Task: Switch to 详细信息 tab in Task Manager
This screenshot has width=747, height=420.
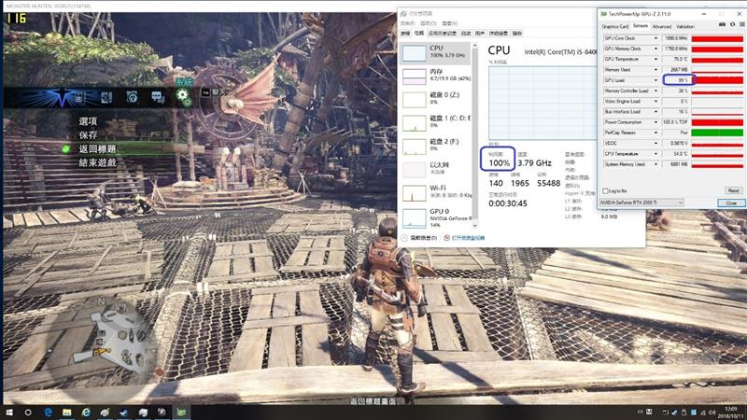Action: (x=499, y=34)
